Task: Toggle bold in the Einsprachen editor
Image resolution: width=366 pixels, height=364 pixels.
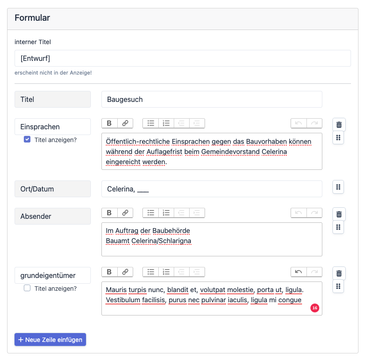Action: (x=109, y=124)
